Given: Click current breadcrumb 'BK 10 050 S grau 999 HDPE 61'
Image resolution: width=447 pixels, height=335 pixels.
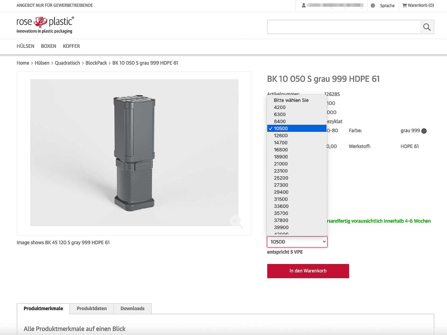Looking at the screenshot, I should coord(145,63).
